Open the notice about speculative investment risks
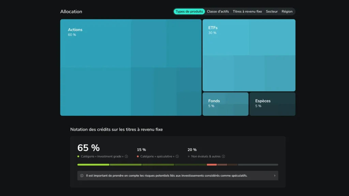 pos(178,176)
